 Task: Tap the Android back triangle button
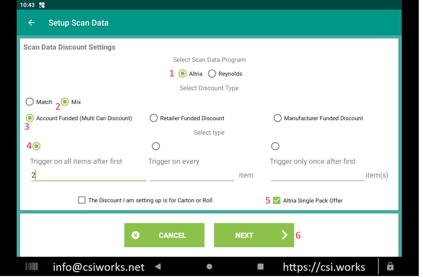coord(158,267)
